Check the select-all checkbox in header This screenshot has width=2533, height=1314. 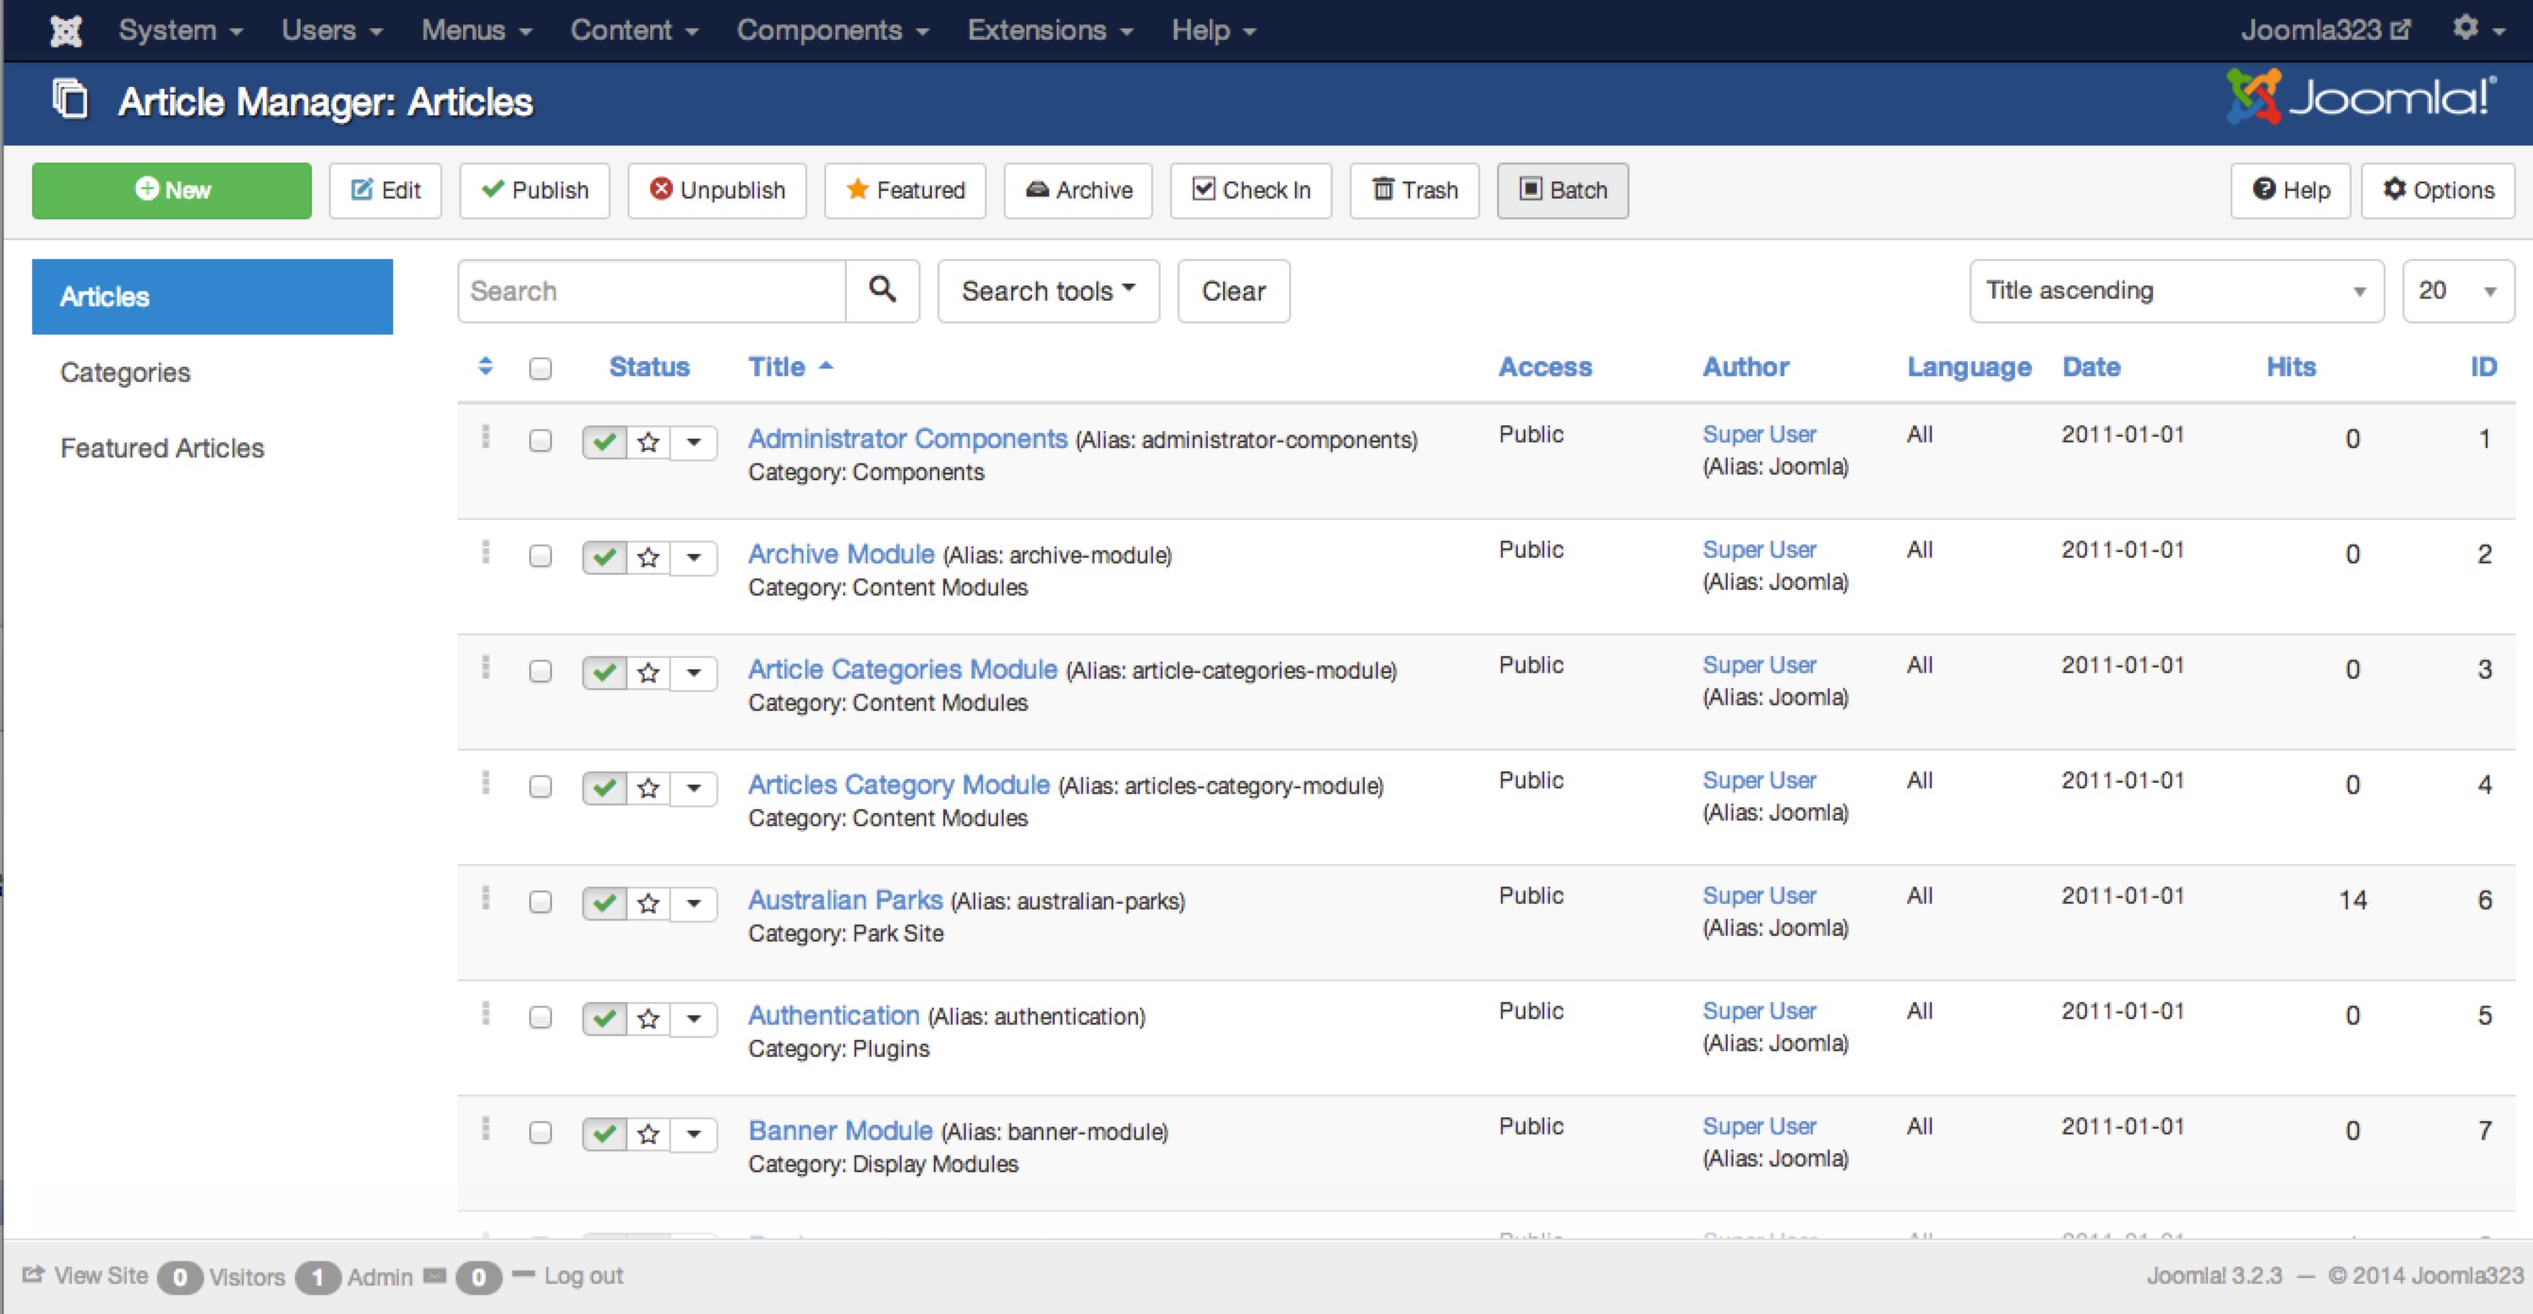tap(540, 368)
